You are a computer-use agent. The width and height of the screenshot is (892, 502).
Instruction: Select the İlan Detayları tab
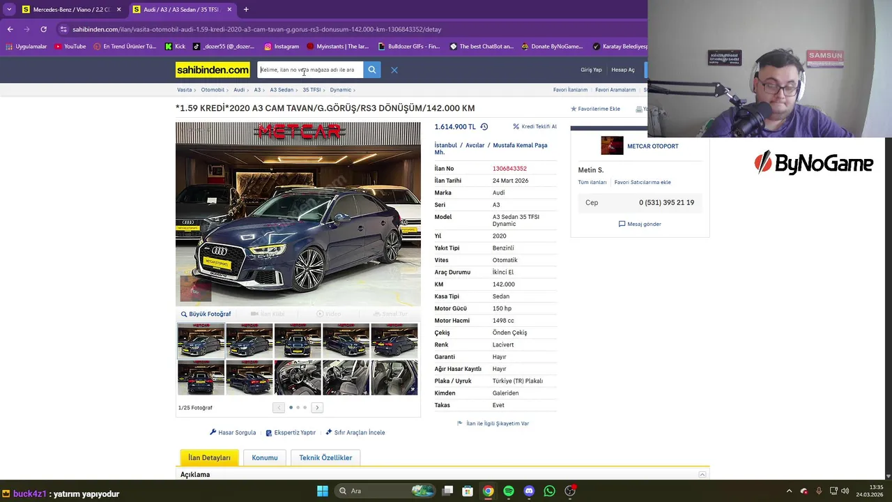pyautogui.click(x=209, y=457)
